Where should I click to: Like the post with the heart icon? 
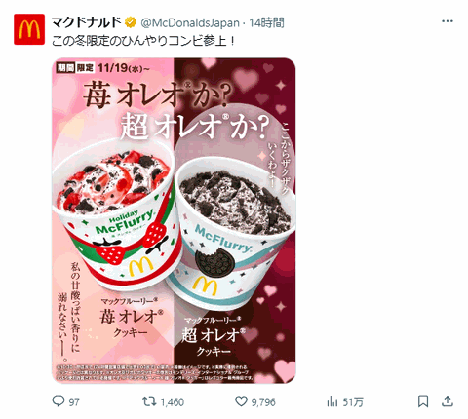241,401
